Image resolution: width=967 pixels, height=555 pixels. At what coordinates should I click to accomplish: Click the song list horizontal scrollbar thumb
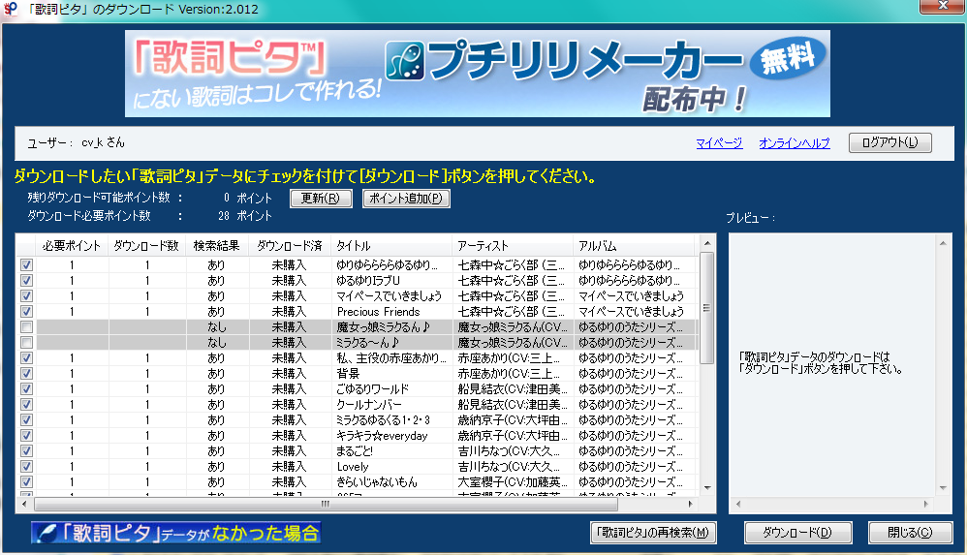tap(326, 505)
